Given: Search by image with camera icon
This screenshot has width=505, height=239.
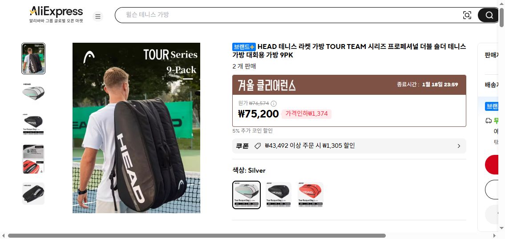Looking at the screenshot, I should pos(467,15).
